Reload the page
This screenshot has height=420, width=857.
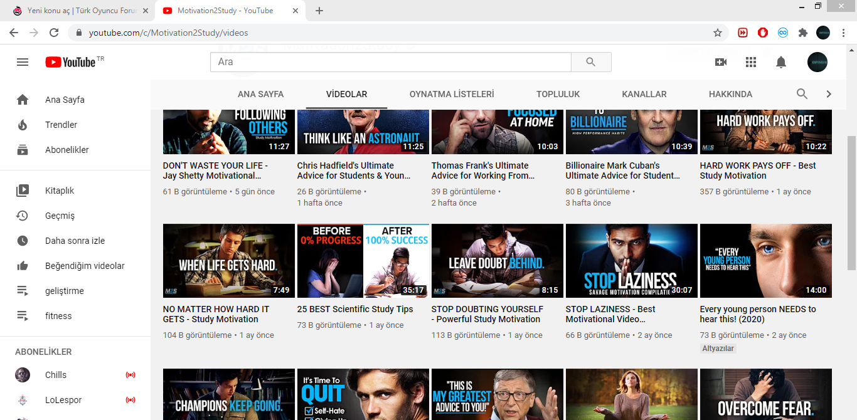[x=54, y=33]
